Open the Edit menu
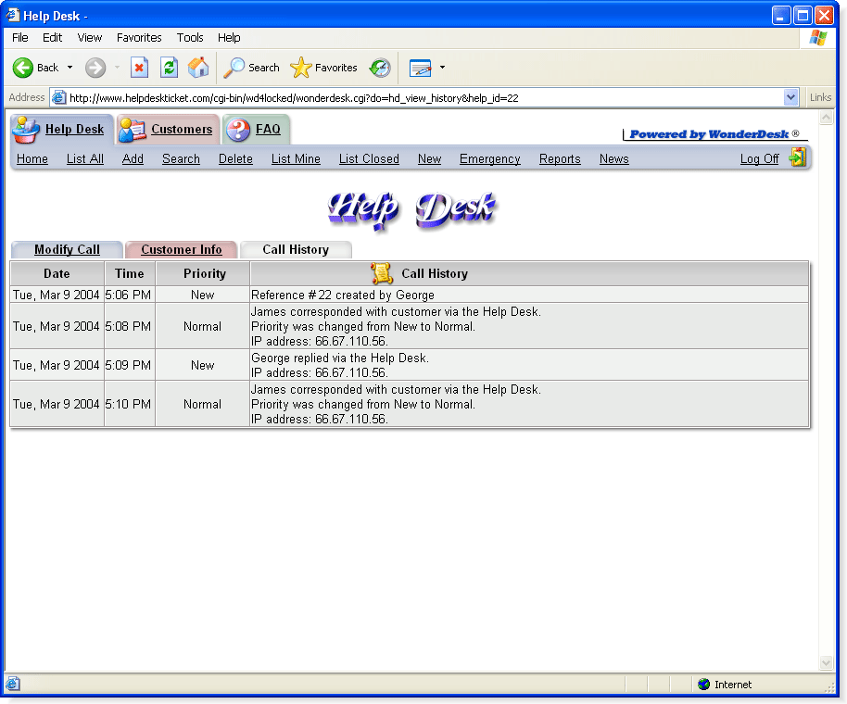The width and height of the screenshot is (847, 704). click(x=53, y=38)
